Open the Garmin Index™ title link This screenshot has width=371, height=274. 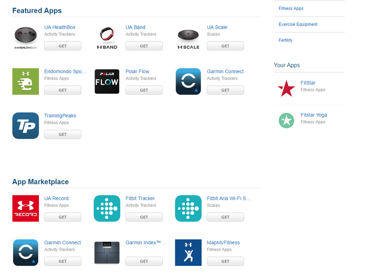click(146, 242)
